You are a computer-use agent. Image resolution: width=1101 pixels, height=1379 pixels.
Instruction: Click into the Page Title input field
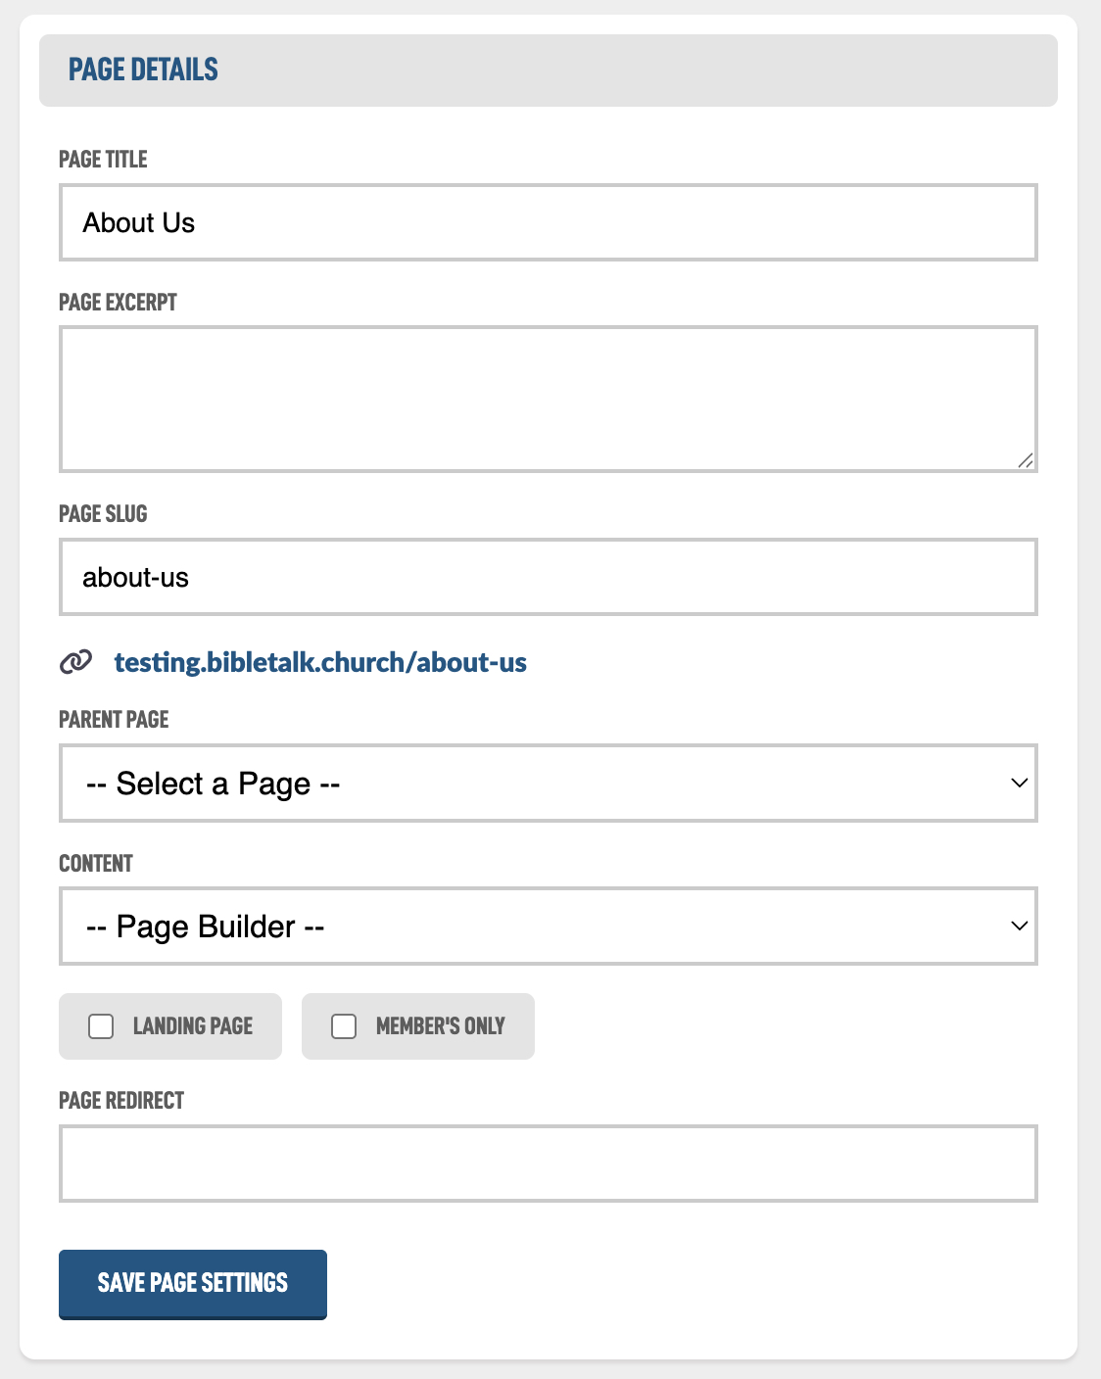tap(548, 222)
